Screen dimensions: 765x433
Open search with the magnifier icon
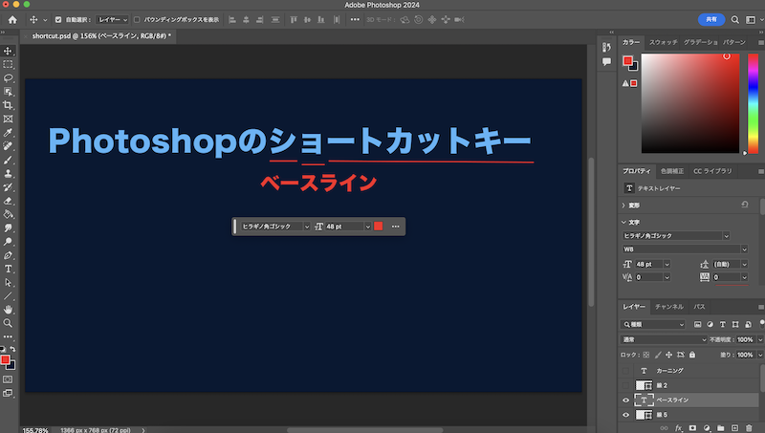click(x=734, y=19)
